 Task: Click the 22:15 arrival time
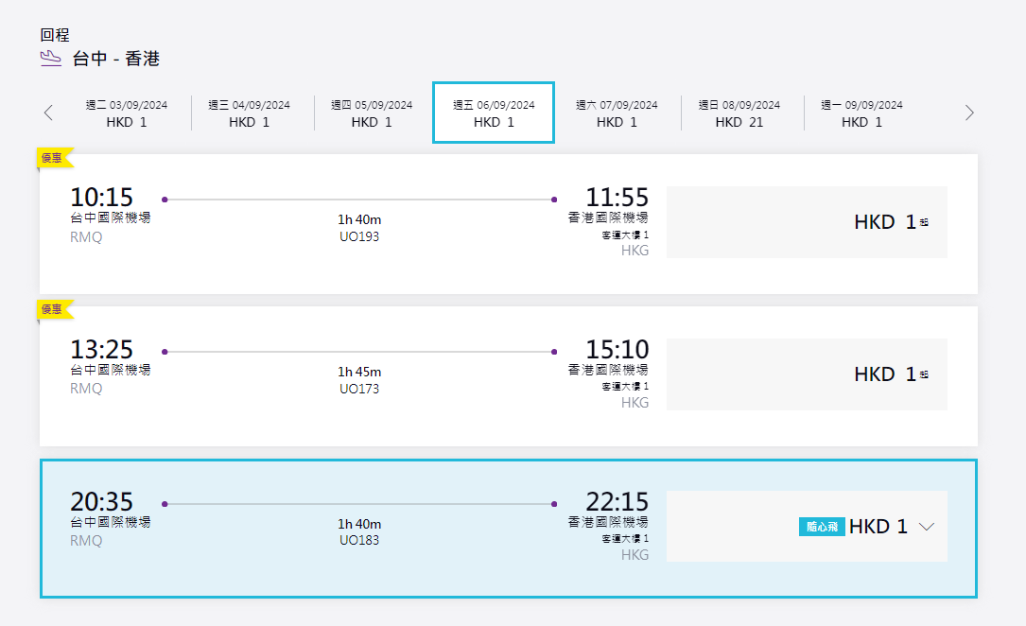tap(617, 502)
